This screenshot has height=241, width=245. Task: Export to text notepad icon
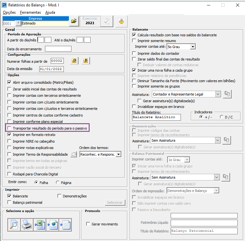pyautogui.click(x=65, y=225)
